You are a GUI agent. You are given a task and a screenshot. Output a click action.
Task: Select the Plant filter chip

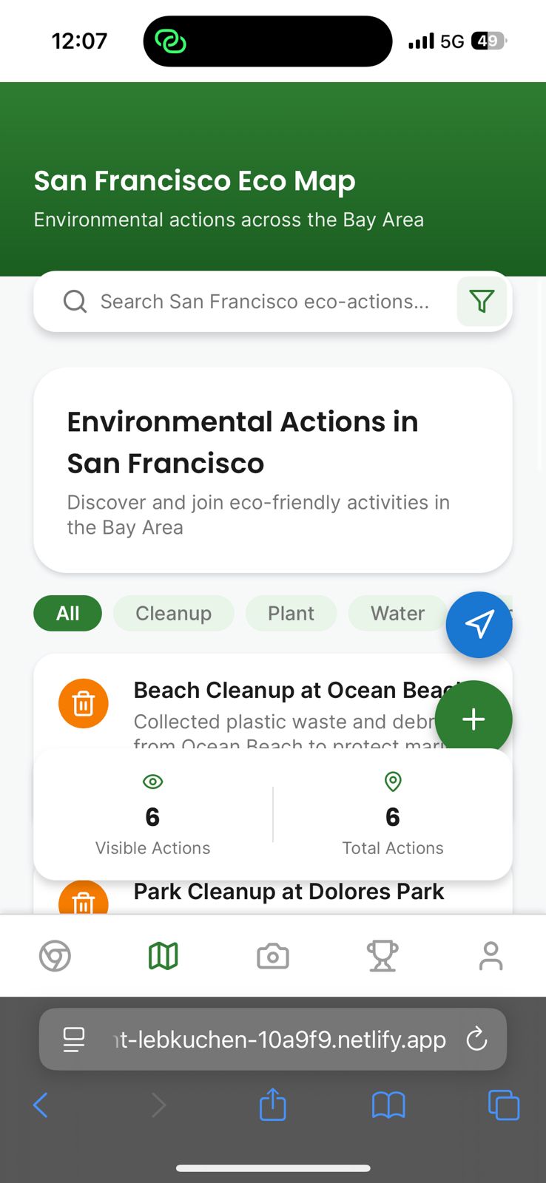[x=291, y=613]
